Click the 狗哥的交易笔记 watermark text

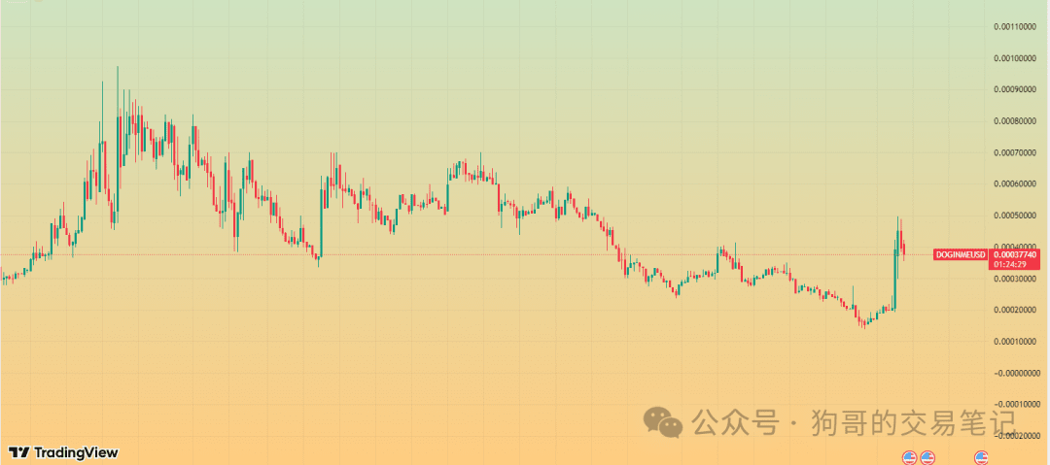pyautogui.click(x=913, y=422)
